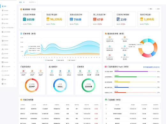Click the gear icon in the sidebar
166x124 pixels.
coord(3,79)
